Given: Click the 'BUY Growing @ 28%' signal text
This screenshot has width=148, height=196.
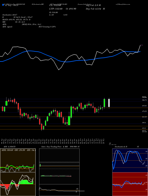Looking at the screenshot, I should pos(47,27).
